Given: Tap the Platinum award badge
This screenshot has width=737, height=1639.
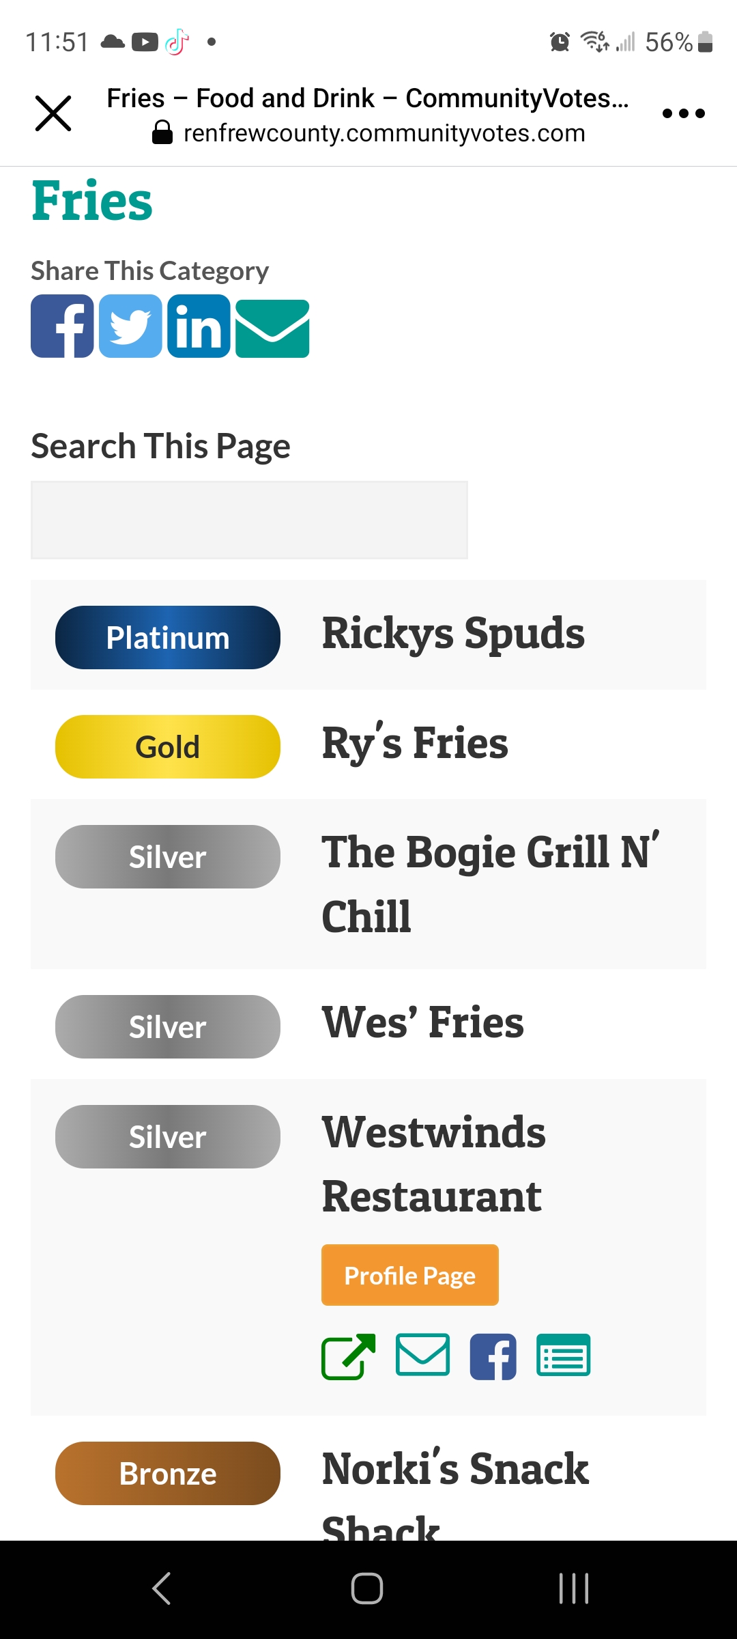Looking at the screenshot, I should 168,637.
